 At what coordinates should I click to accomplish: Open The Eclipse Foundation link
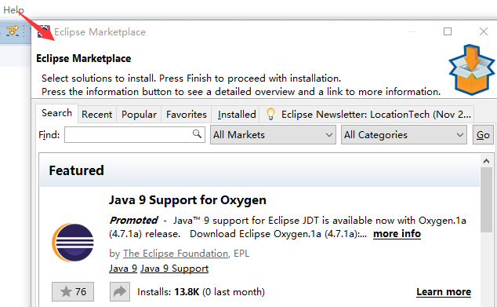click(176, 254)
